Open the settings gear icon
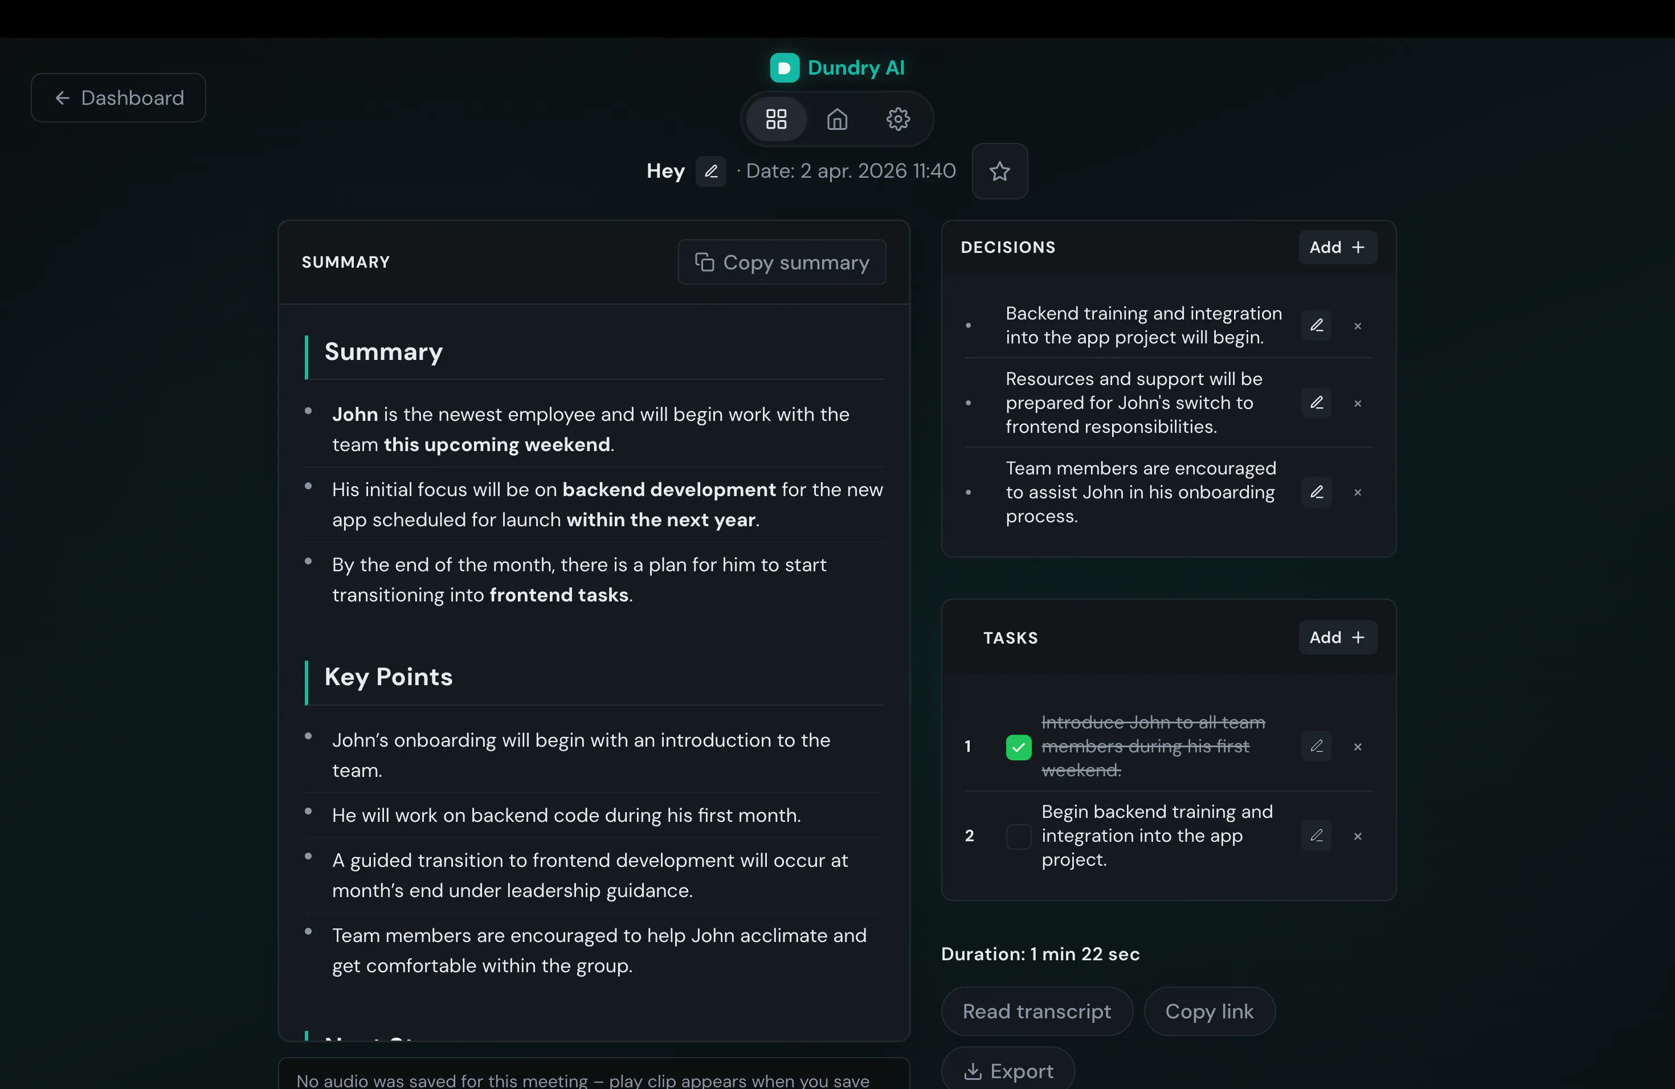This screenshot has width=1675, height=1089. [897, 119]
